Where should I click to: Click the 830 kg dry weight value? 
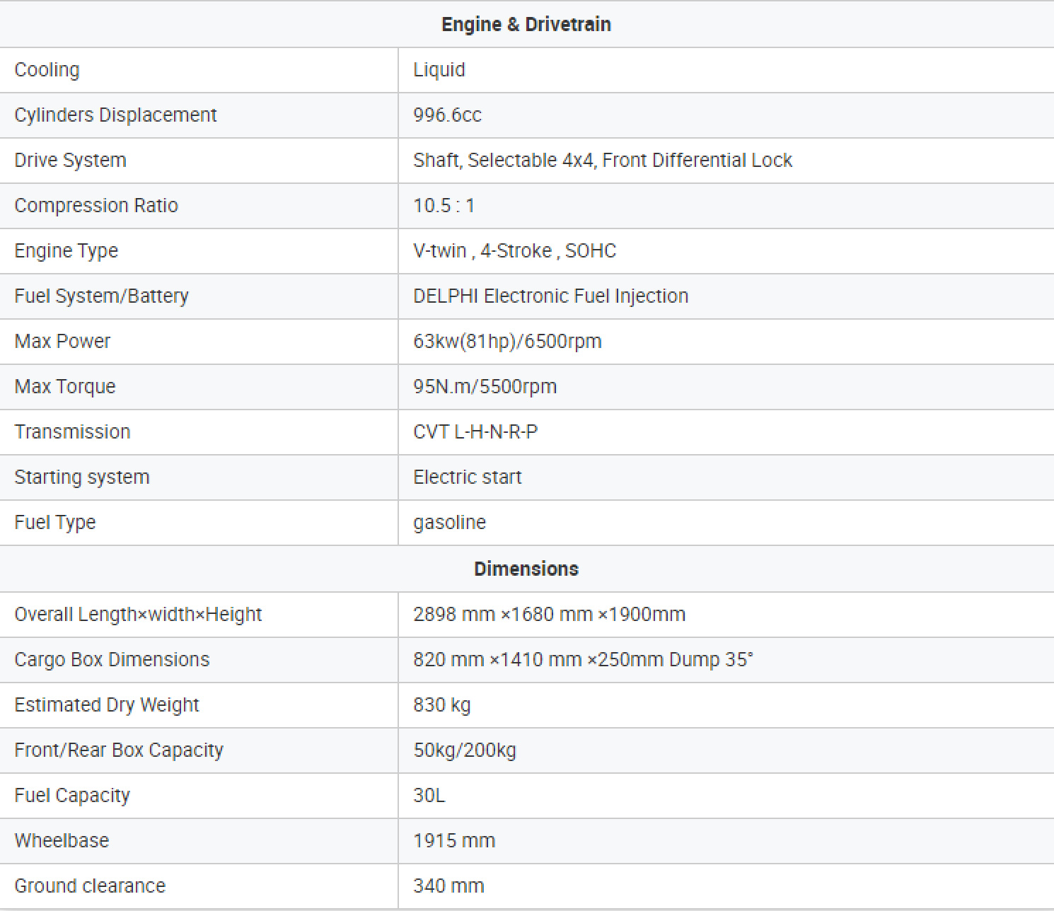pos(441,705)
